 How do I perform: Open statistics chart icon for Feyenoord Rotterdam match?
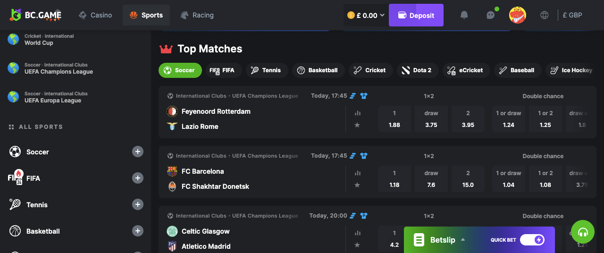point(357,113)
